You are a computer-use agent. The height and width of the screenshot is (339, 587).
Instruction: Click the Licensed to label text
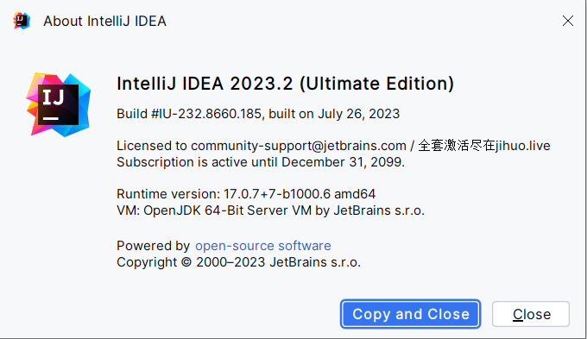click(x=152, y=146)
